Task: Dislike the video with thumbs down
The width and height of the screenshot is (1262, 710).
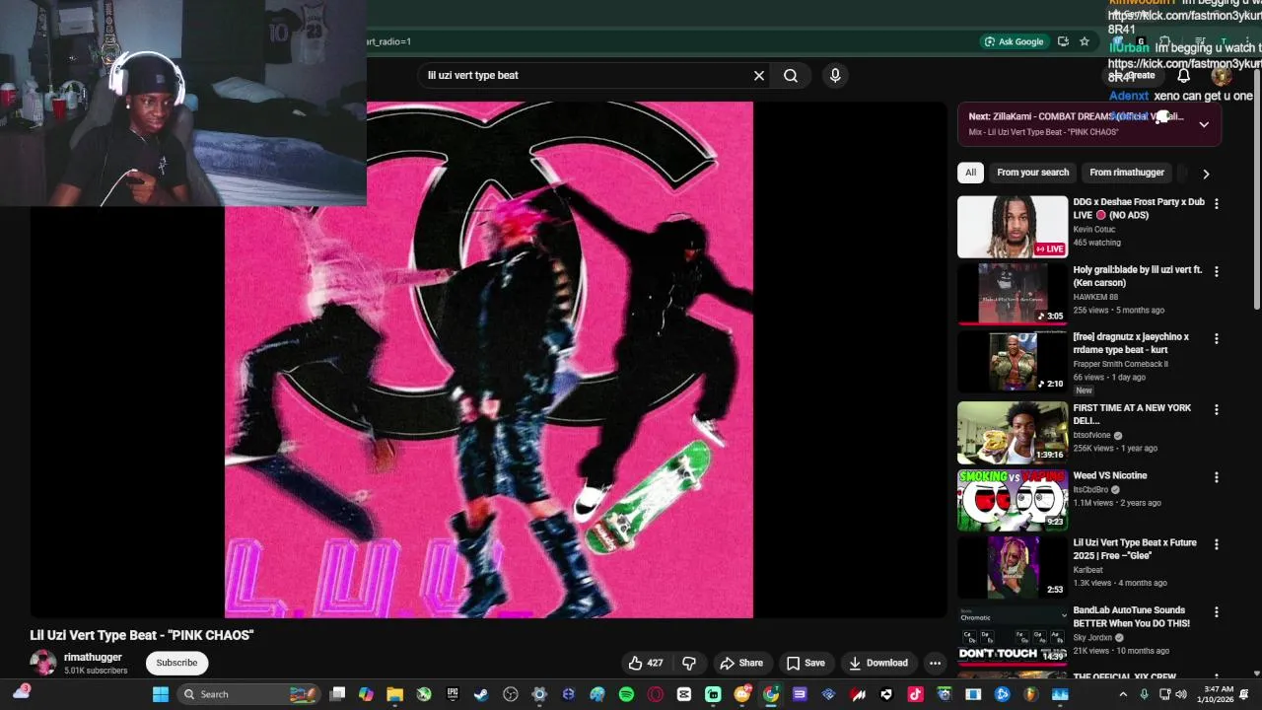Action: point(689,663)
